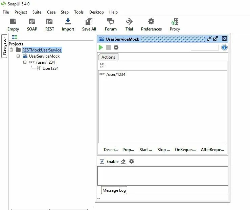Open the Case menu

point(51,12)
